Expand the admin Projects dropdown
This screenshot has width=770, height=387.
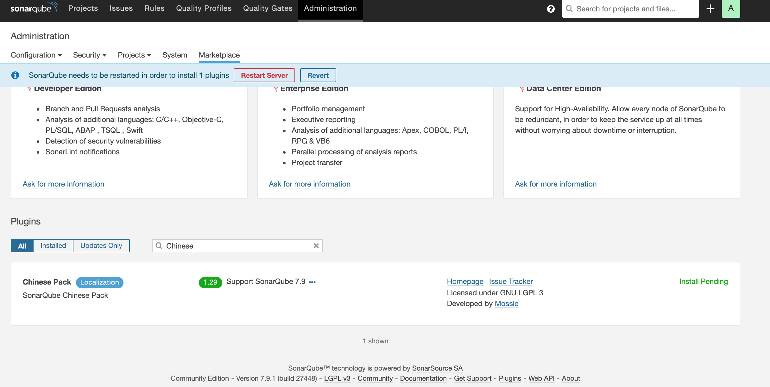pyautogui.click(x=134, y=55)
